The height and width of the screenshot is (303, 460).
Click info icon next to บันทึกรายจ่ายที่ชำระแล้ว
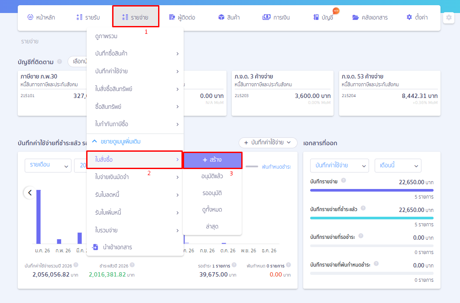[x=363, y=208]
